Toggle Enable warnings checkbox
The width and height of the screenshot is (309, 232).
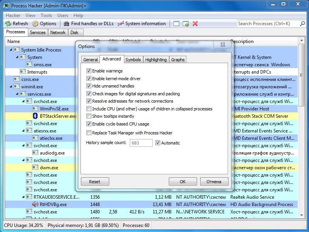[x=89, y=71]
